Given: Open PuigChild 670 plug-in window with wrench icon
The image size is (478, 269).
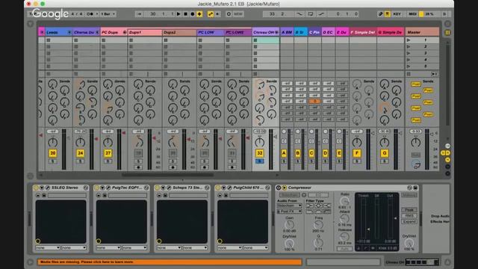Looking at the screenshot, I should pyautogui.click(x=229, y=188).
